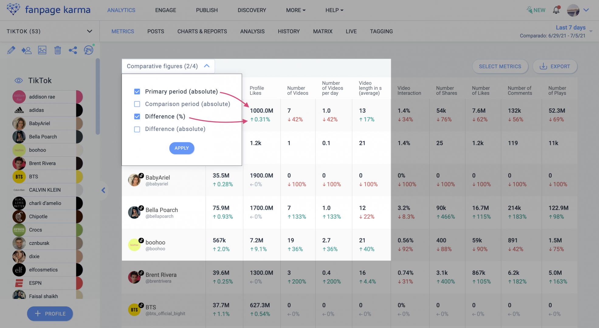Click the SELECT METRICS button
Screen dimensions: 599x328
click(x=500, y=66)
